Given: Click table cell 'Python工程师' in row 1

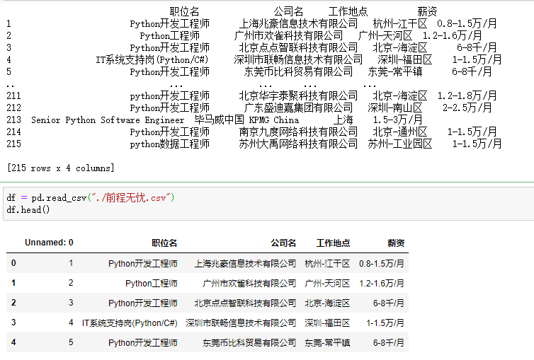Looking at the screenshot, I should (152, 283).
